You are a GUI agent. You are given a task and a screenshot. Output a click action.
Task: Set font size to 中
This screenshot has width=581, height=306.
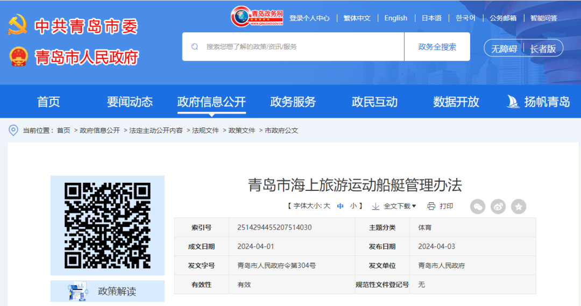(340, 206)
